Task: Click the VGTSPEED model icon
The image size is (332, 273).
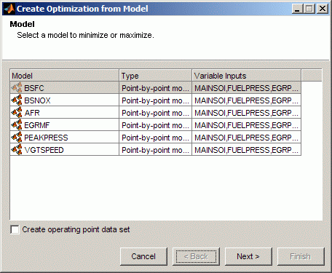Action: tap(17, 150)
